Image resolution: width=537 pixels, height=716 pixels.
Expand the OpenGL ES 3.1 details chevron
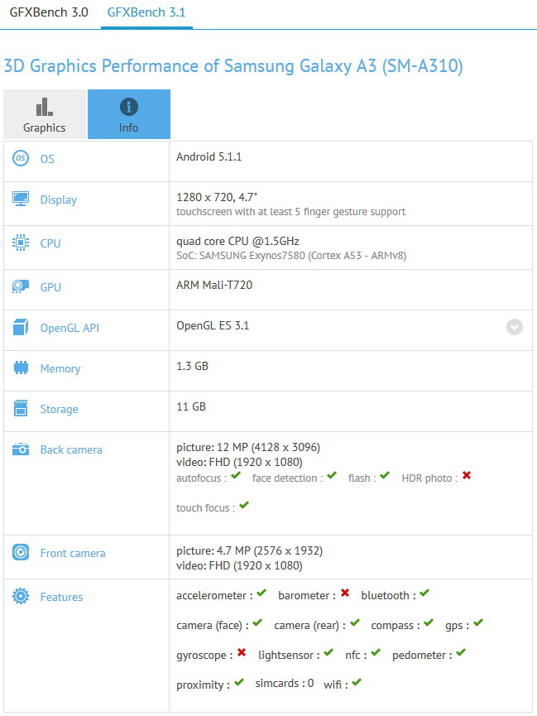coord(515,327)
